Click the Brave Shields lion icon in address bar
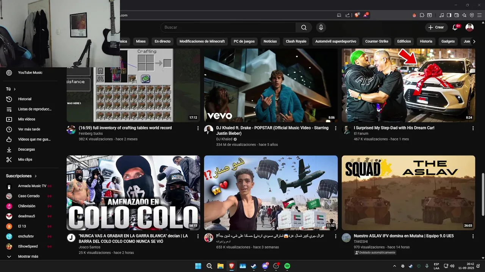This screenshot has height=272, width=485. point(357,15)
